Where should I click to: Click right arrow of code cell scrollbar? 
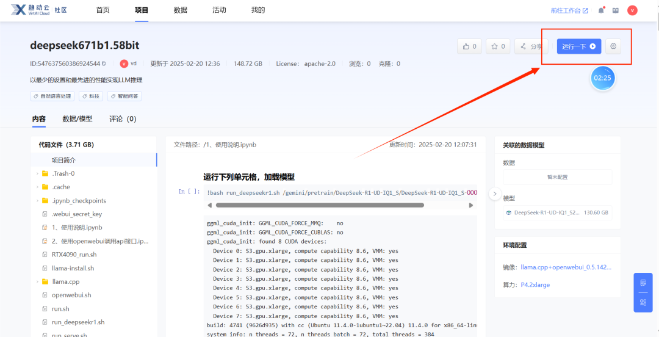coord(470,205)
